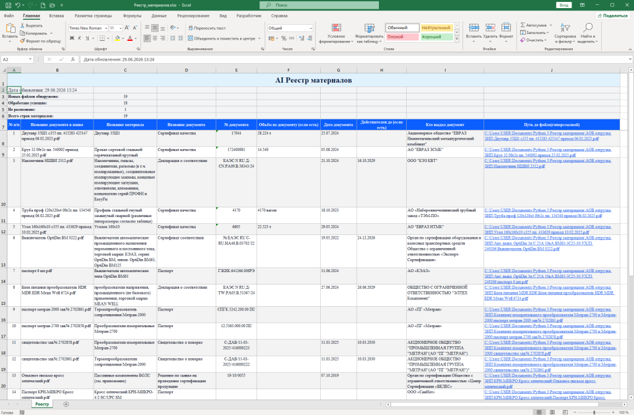
Task: Increase font size with the larger A icon
Action: click(x=127, y=28)
